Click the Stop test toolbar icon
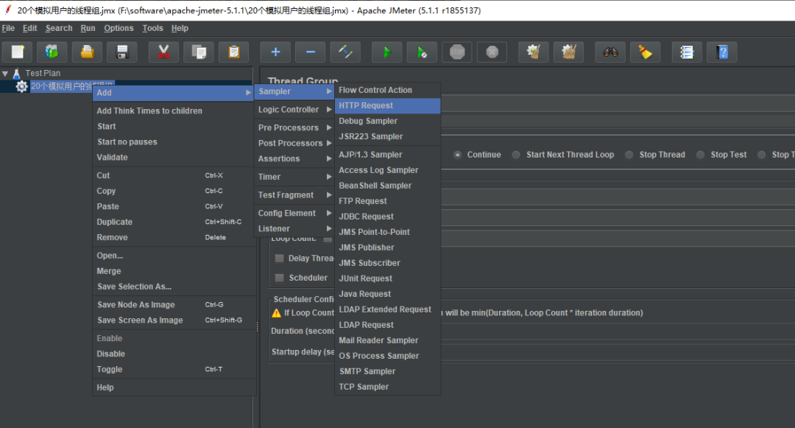This screenshot has width=795, height=428. pyautogui.click(x=457, y=52)
